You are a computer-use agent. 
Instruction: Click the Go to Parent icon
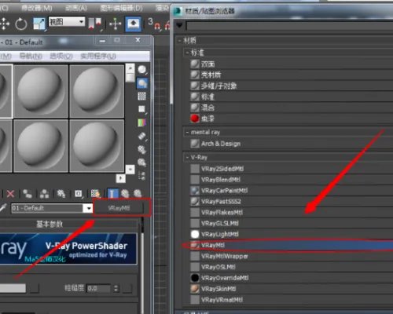pos(125,194)
